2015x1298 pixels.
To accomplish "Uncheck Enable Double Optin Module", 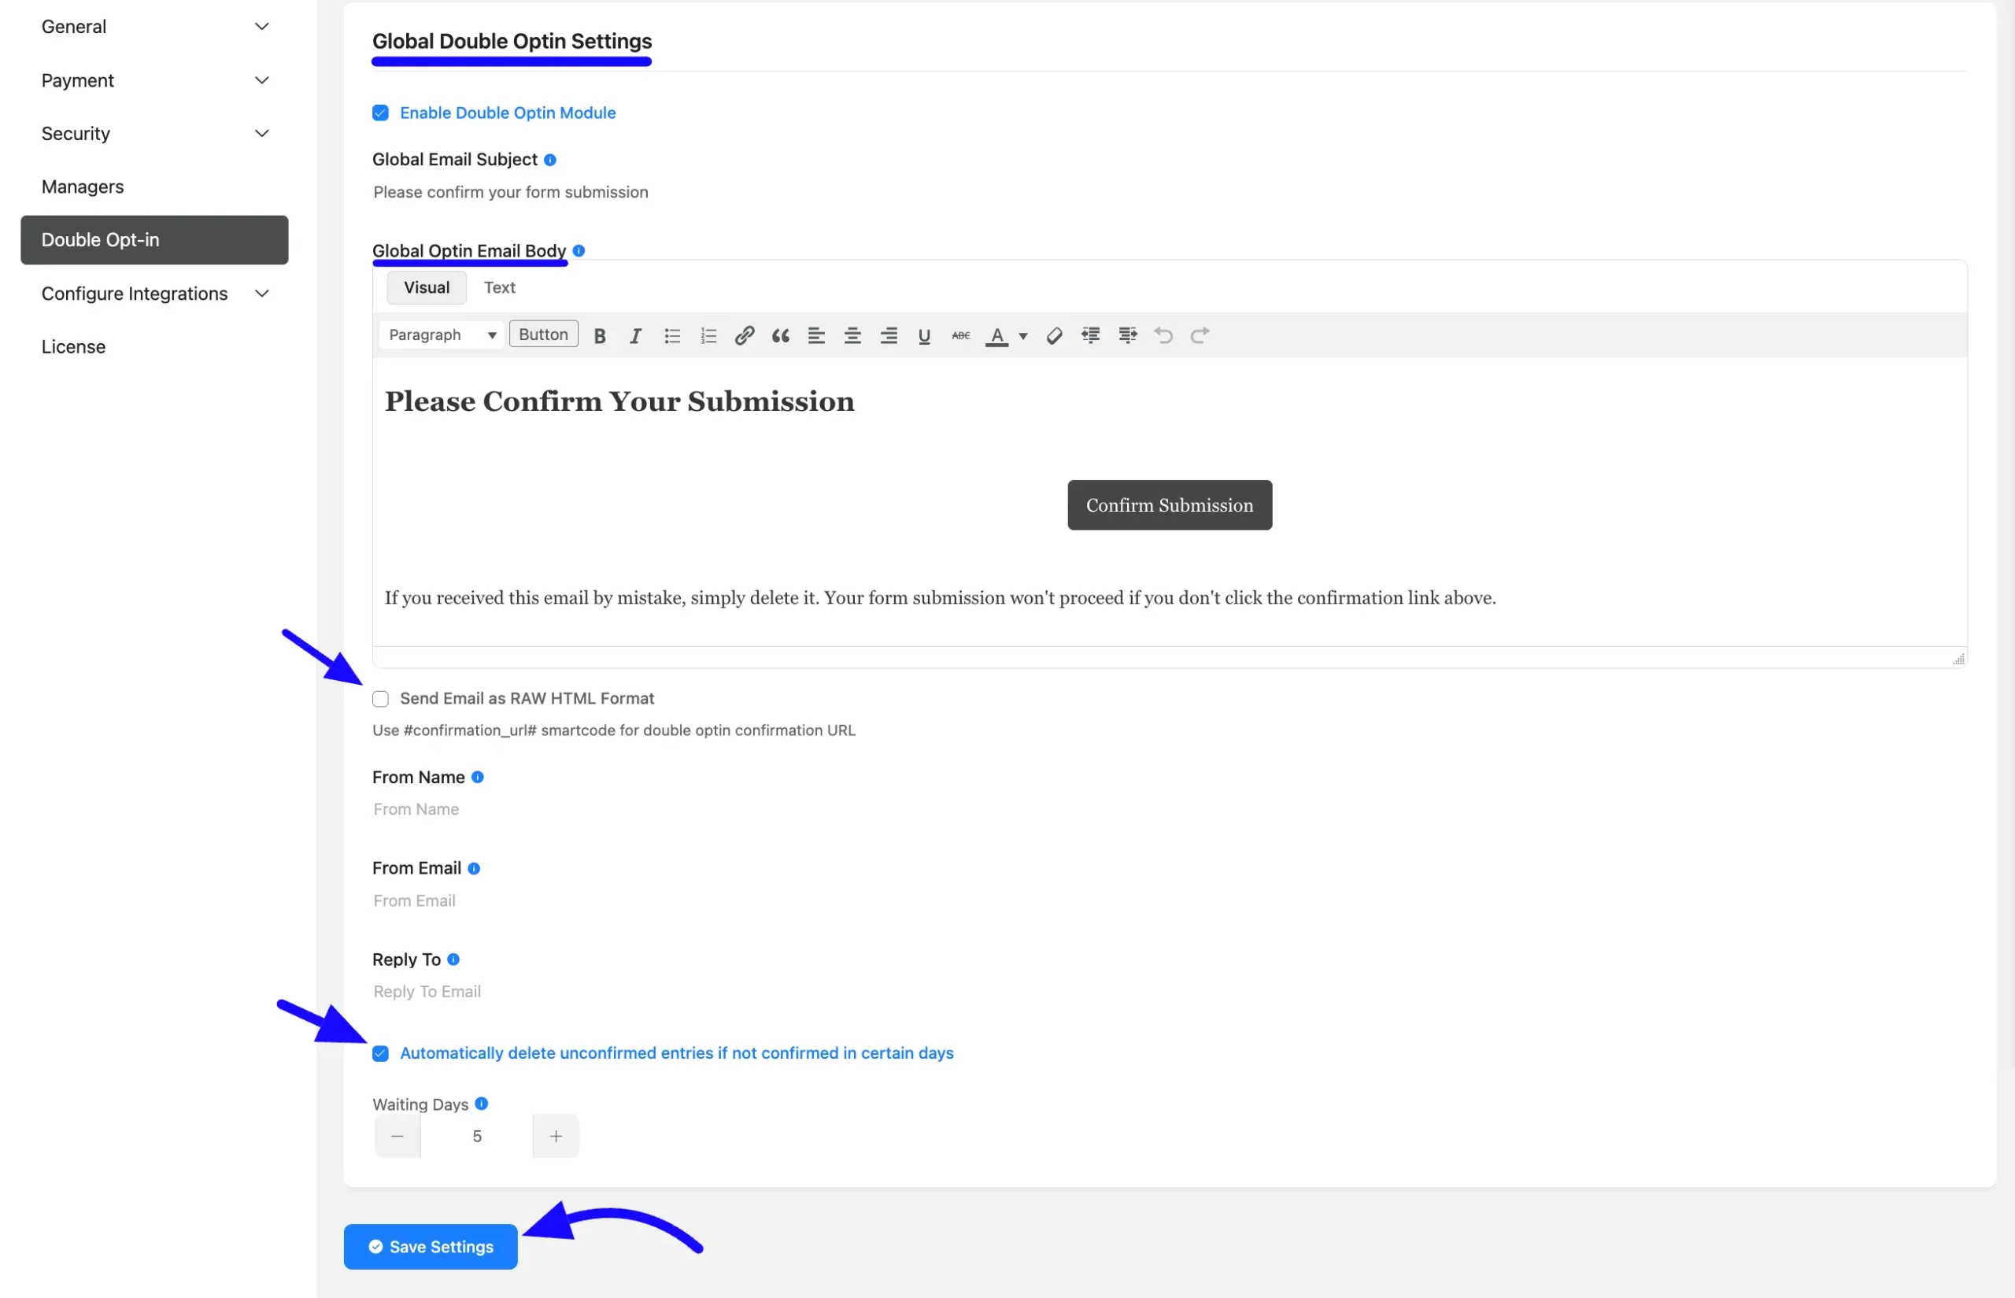I will point(380,113).
